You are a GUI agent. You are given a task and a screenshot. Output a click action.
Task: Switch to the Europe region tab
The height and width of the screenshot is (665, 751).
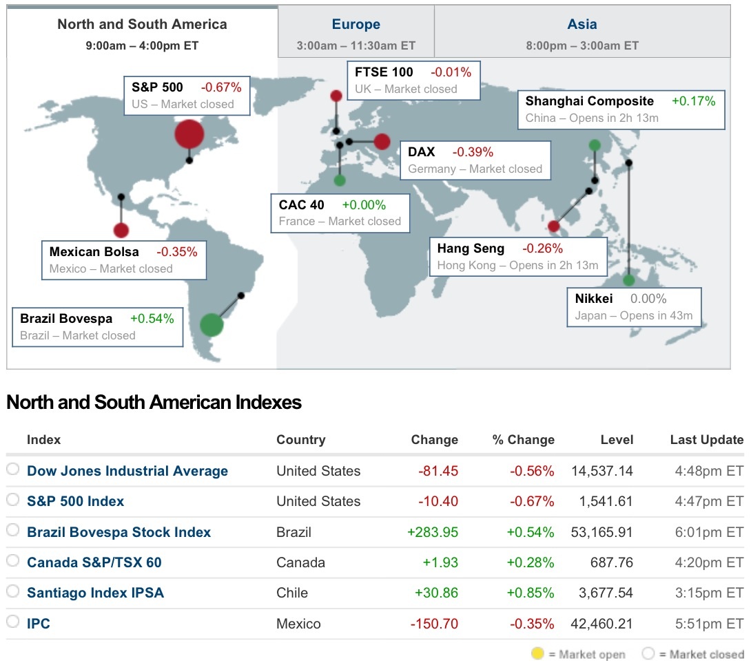356,32
